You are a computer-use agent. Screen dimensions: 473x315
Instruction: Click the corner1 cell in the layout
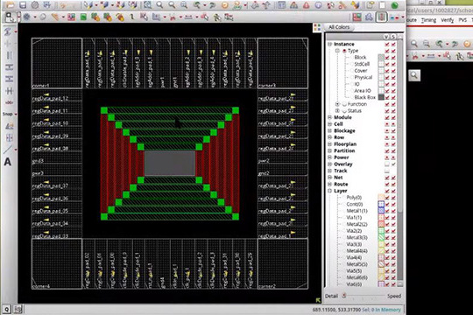pos(57,63)
